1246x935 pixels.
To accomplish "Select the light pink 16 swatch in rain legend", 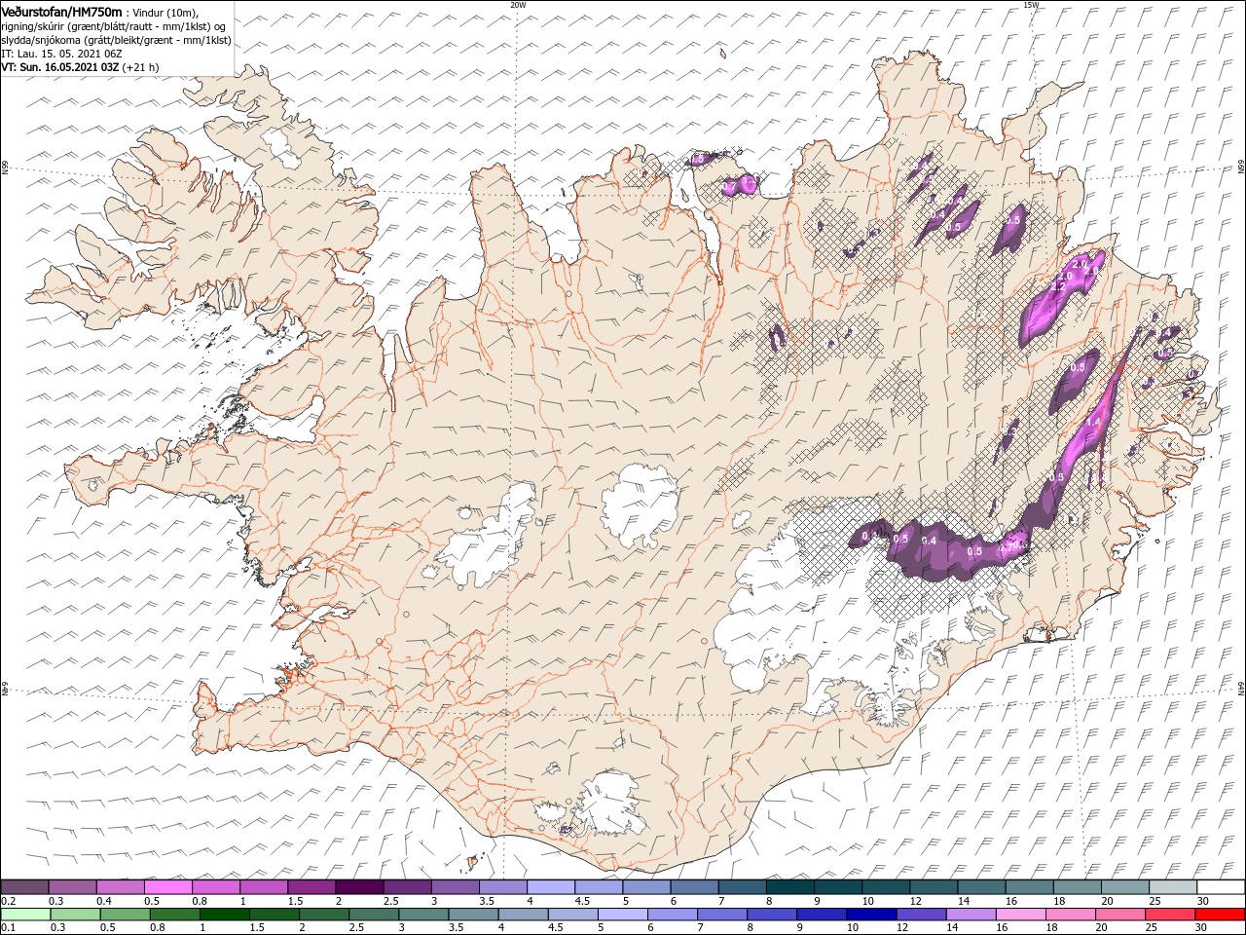I will tap(1020, 915).
